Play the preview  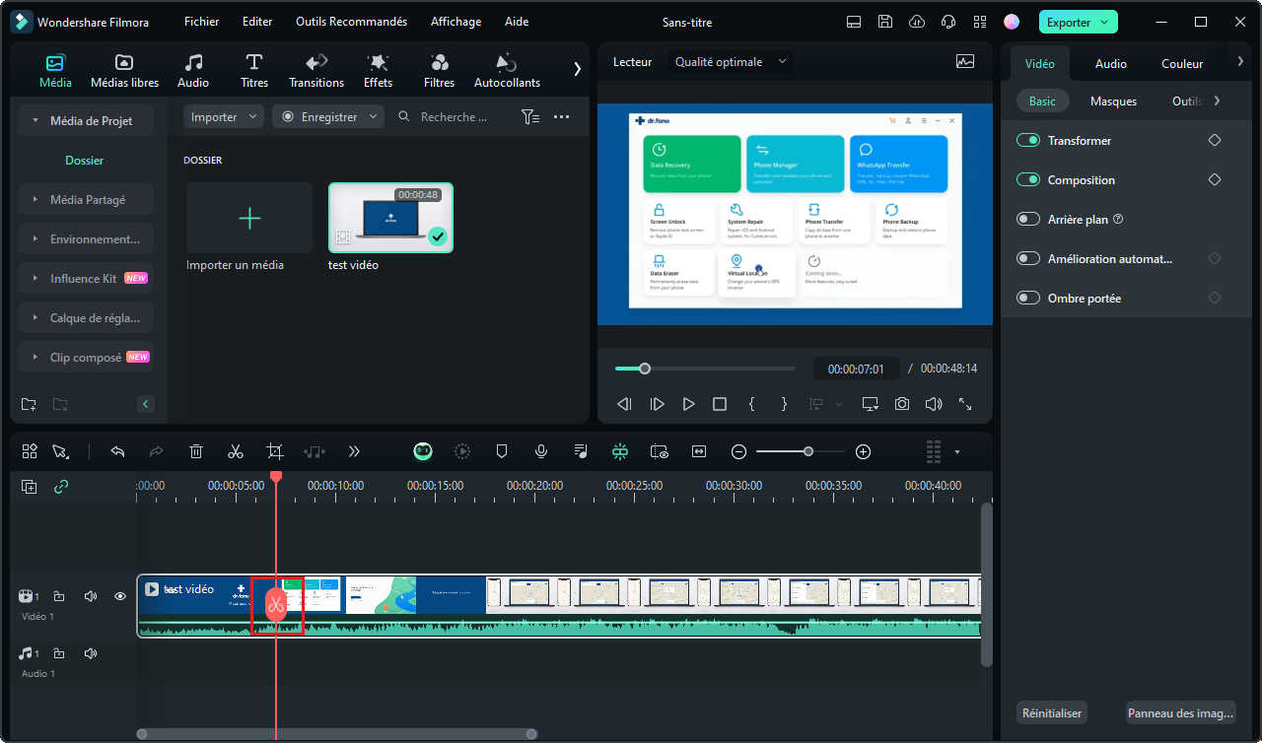(x=688, y=404)
